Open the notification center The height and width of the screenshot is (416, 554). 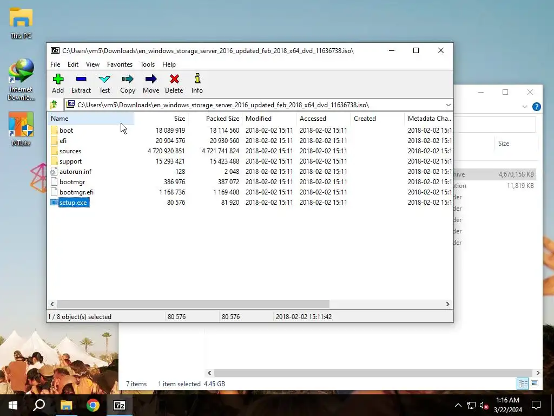point(536,405)
